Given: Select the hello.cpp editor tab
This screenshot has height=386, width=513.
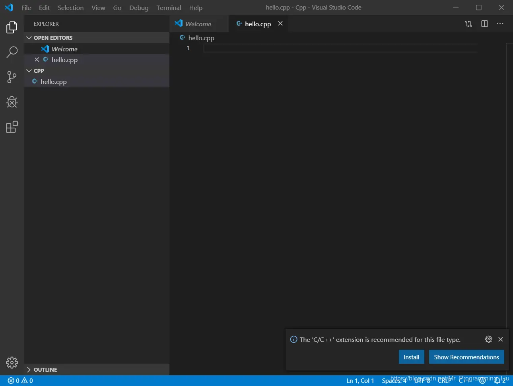Looking at the screenshot, I should (258, 24).
